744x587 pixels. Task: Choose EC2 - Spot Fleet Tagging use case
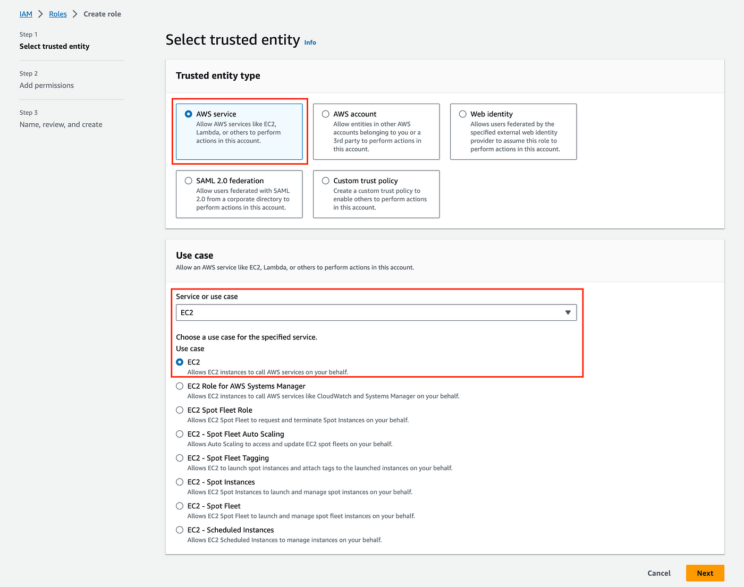click(180, 457)
